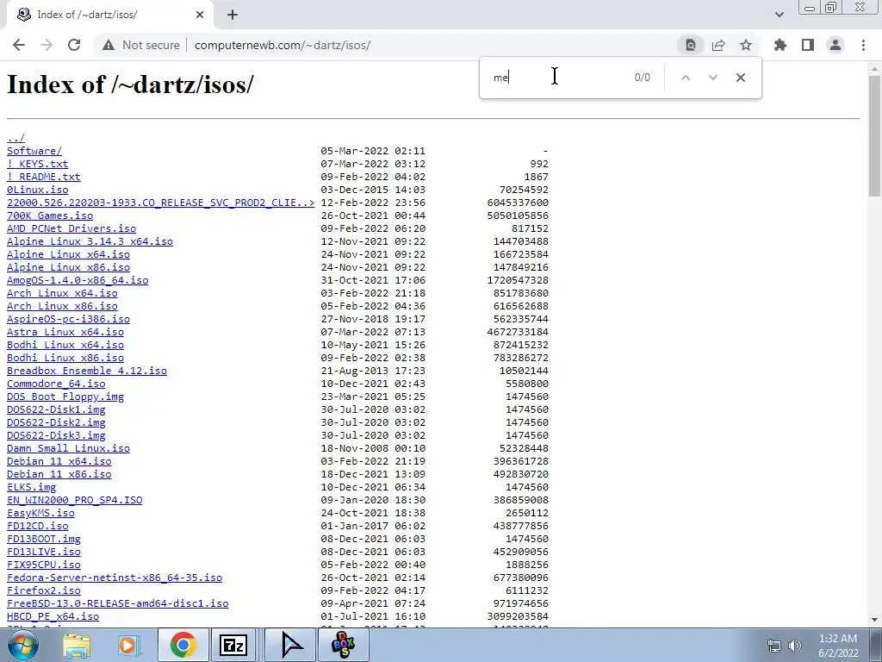882x662 pixels.
Task: Click the FD12CD.iso link
Action: tap(38, 527)
